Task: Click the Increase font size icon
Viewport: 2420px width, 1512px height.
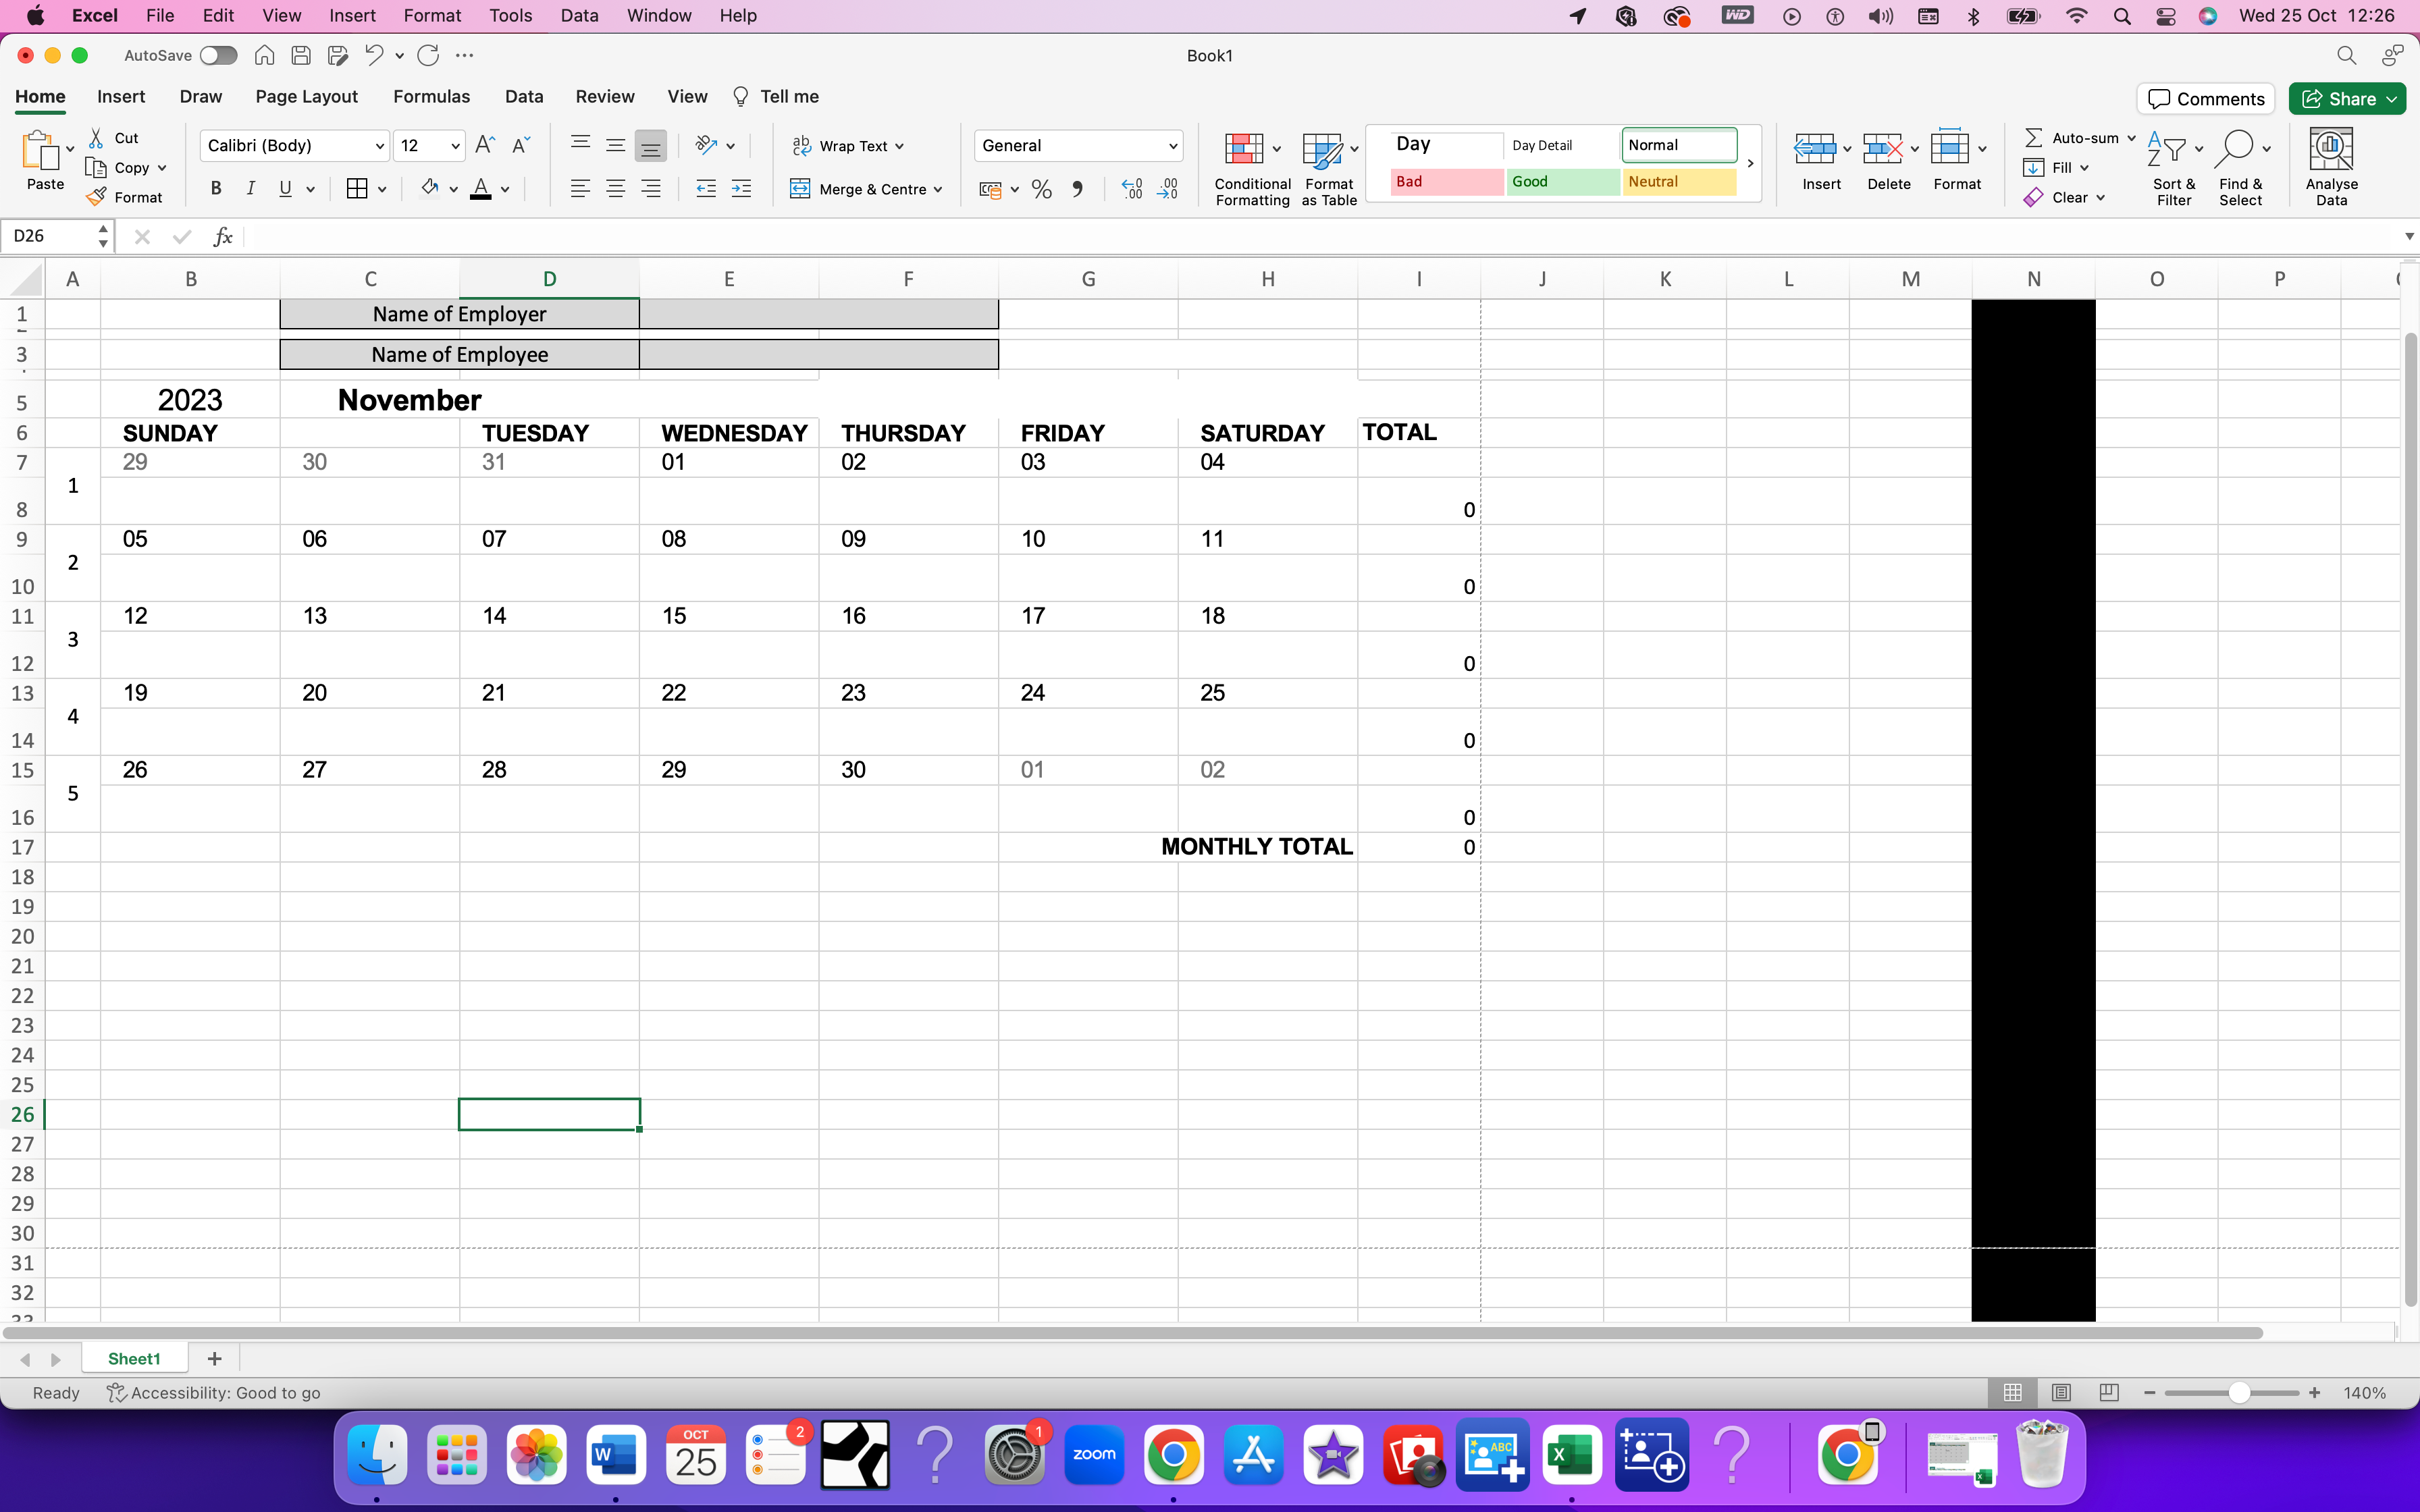Action: 485,145
